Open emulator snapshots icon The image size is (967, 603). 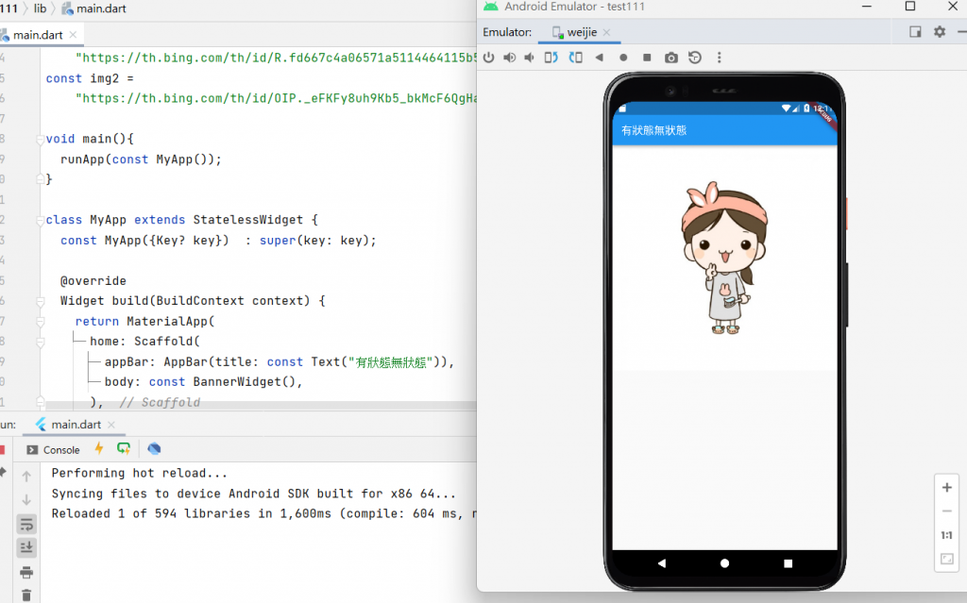695,58
